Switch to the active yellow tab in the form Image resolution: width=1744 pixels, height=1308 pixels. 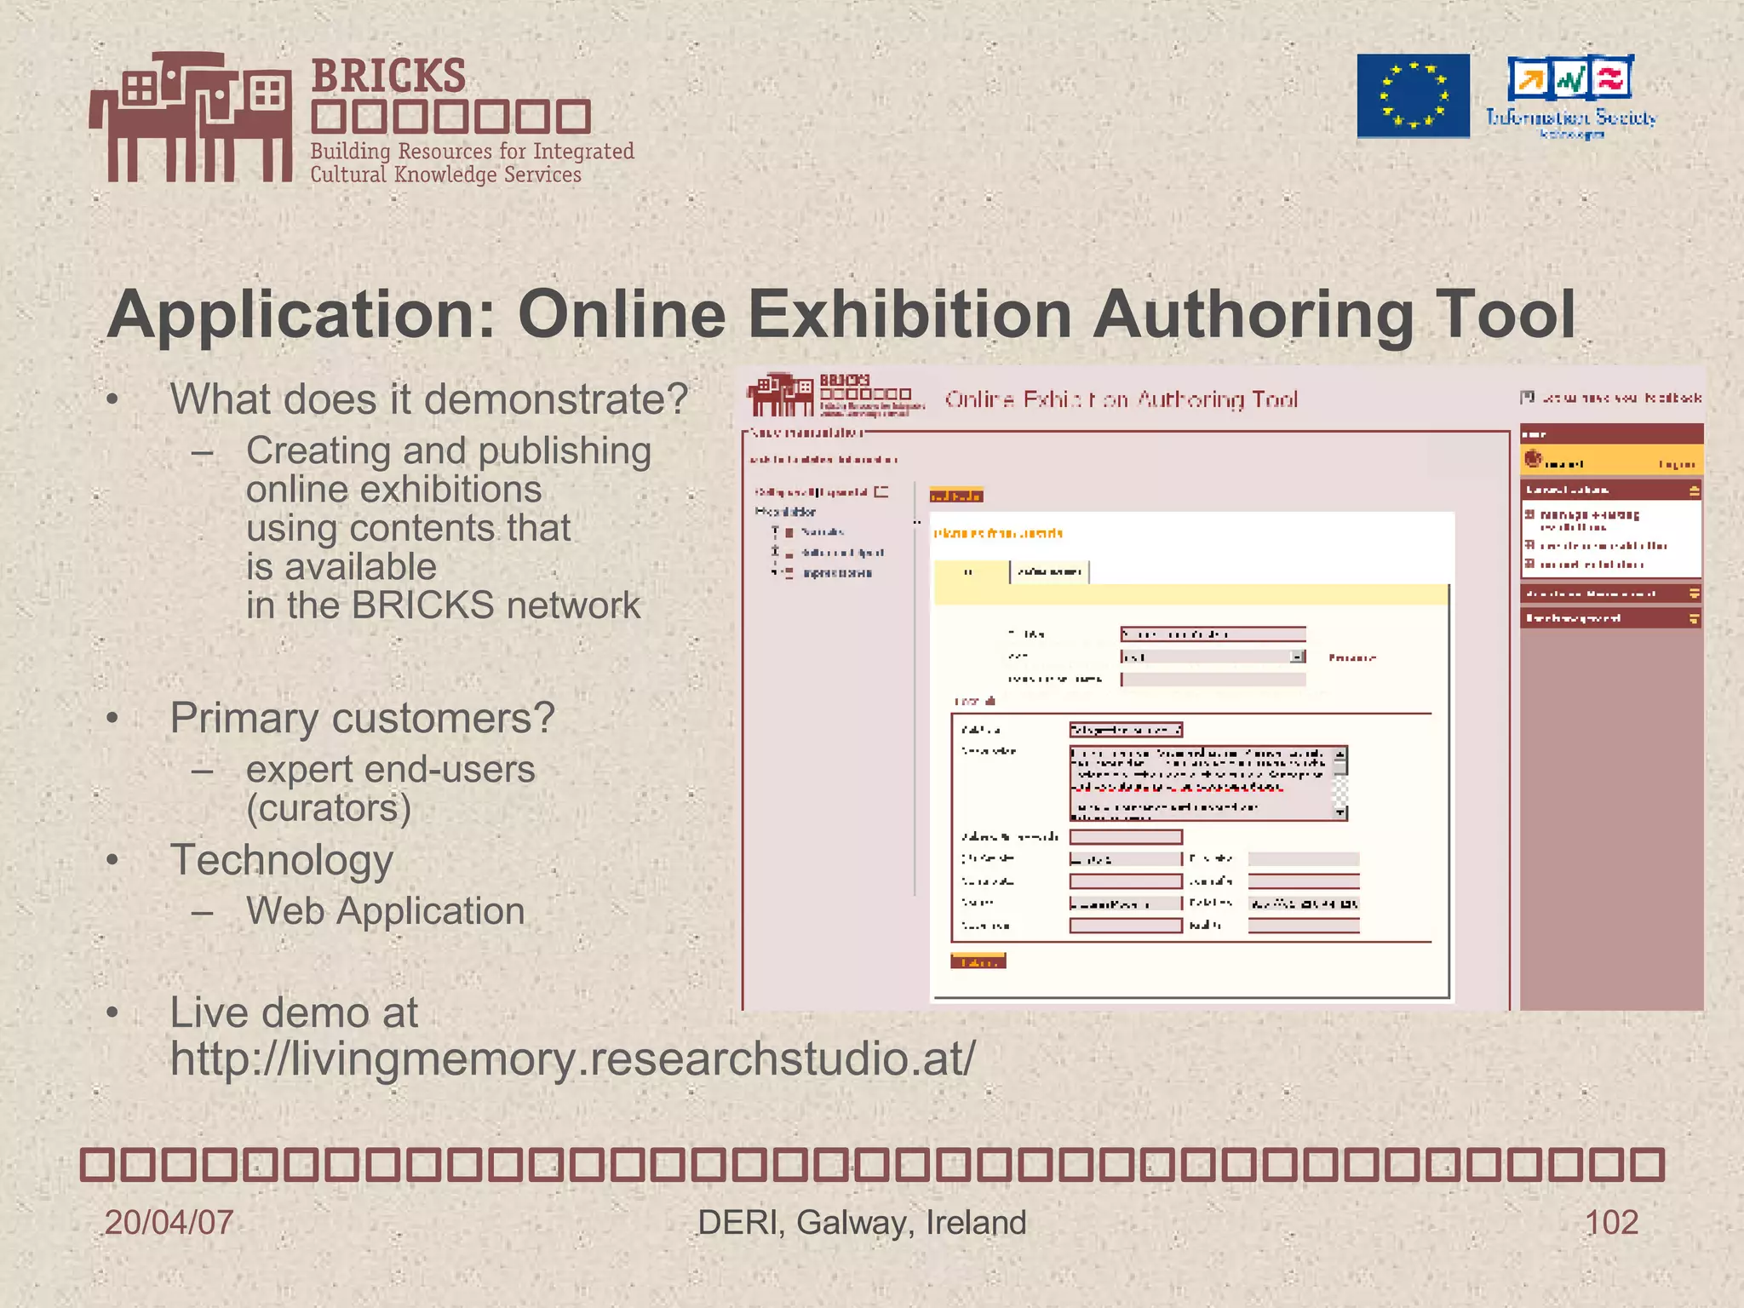[x=972, y=572]
